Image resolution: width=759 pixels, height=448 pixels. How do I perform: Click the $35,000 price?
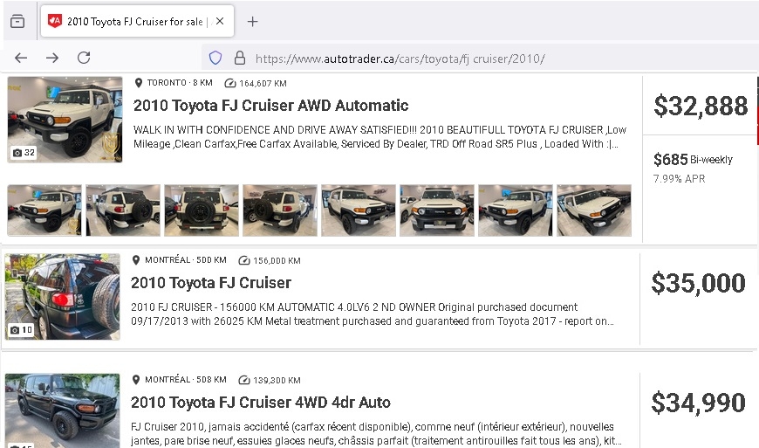698,283
